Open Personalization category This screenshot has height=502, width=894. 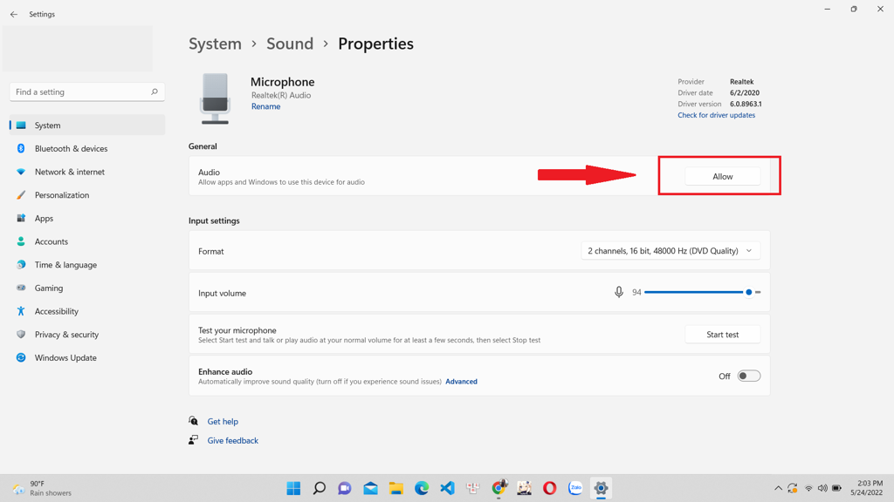pyautogui.click(x=87, y=195)
